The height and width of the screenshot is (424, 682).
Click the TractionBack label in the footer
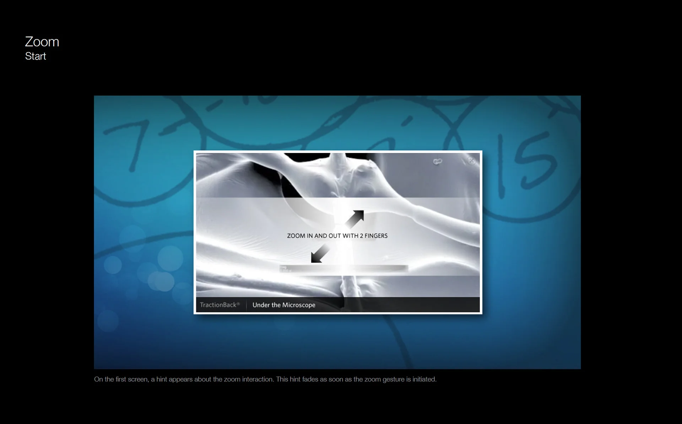coord(220,305)
